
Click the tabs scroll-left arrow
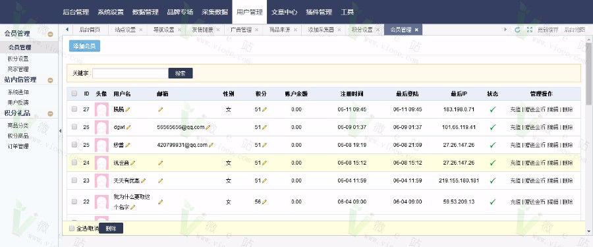coord(67,29)
